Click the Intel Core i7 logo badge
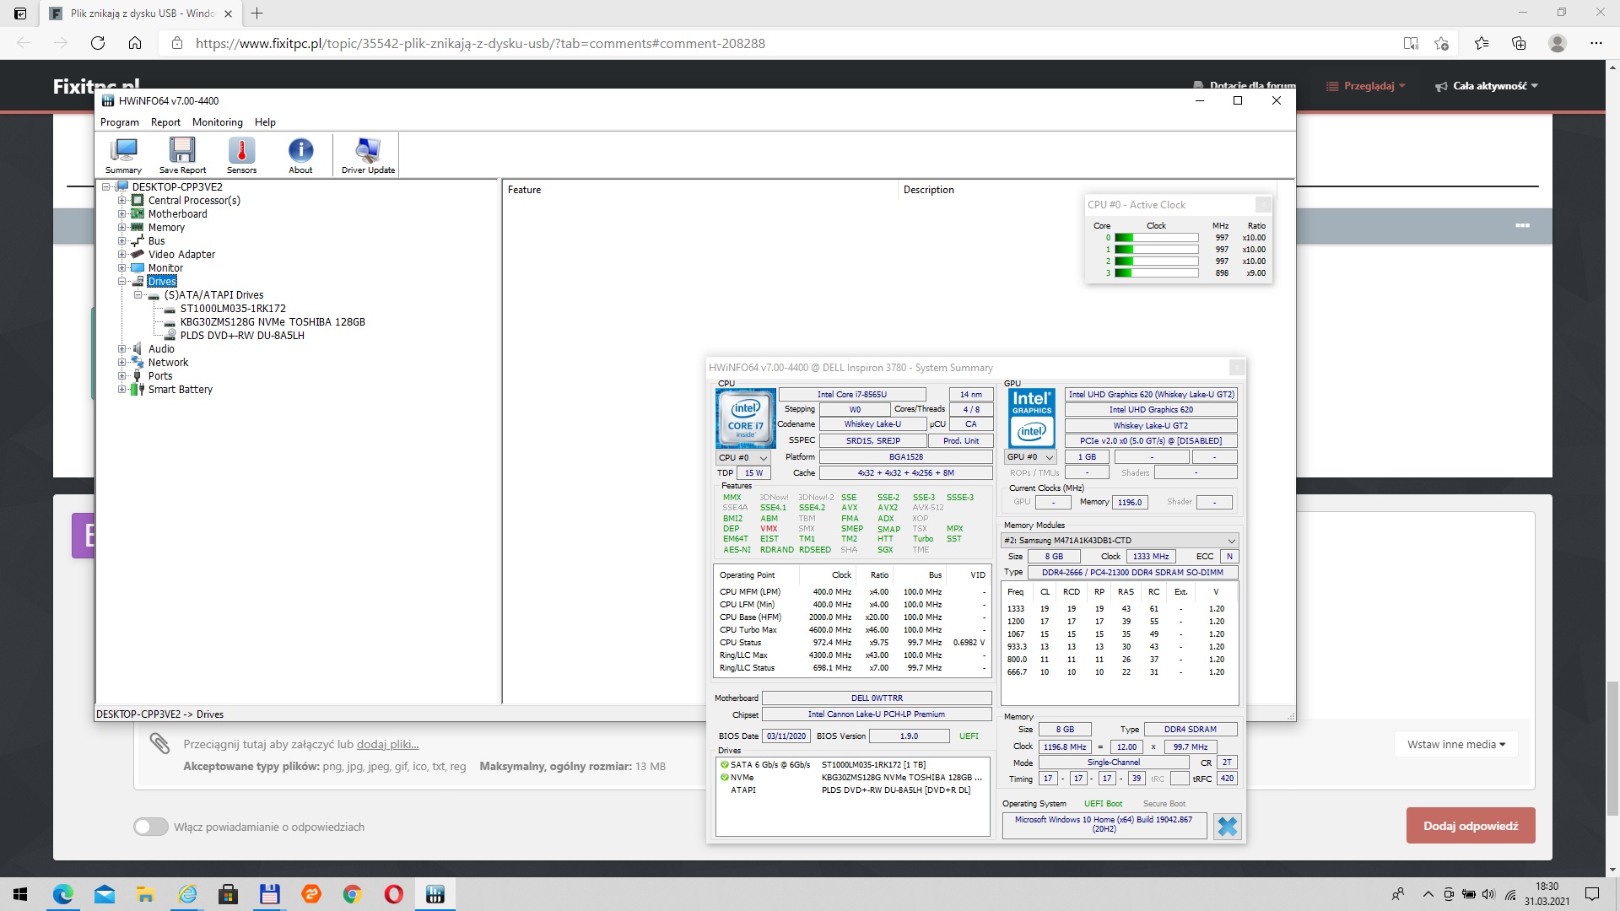Screen dimensions: 1620x911 tap(746, 418)
